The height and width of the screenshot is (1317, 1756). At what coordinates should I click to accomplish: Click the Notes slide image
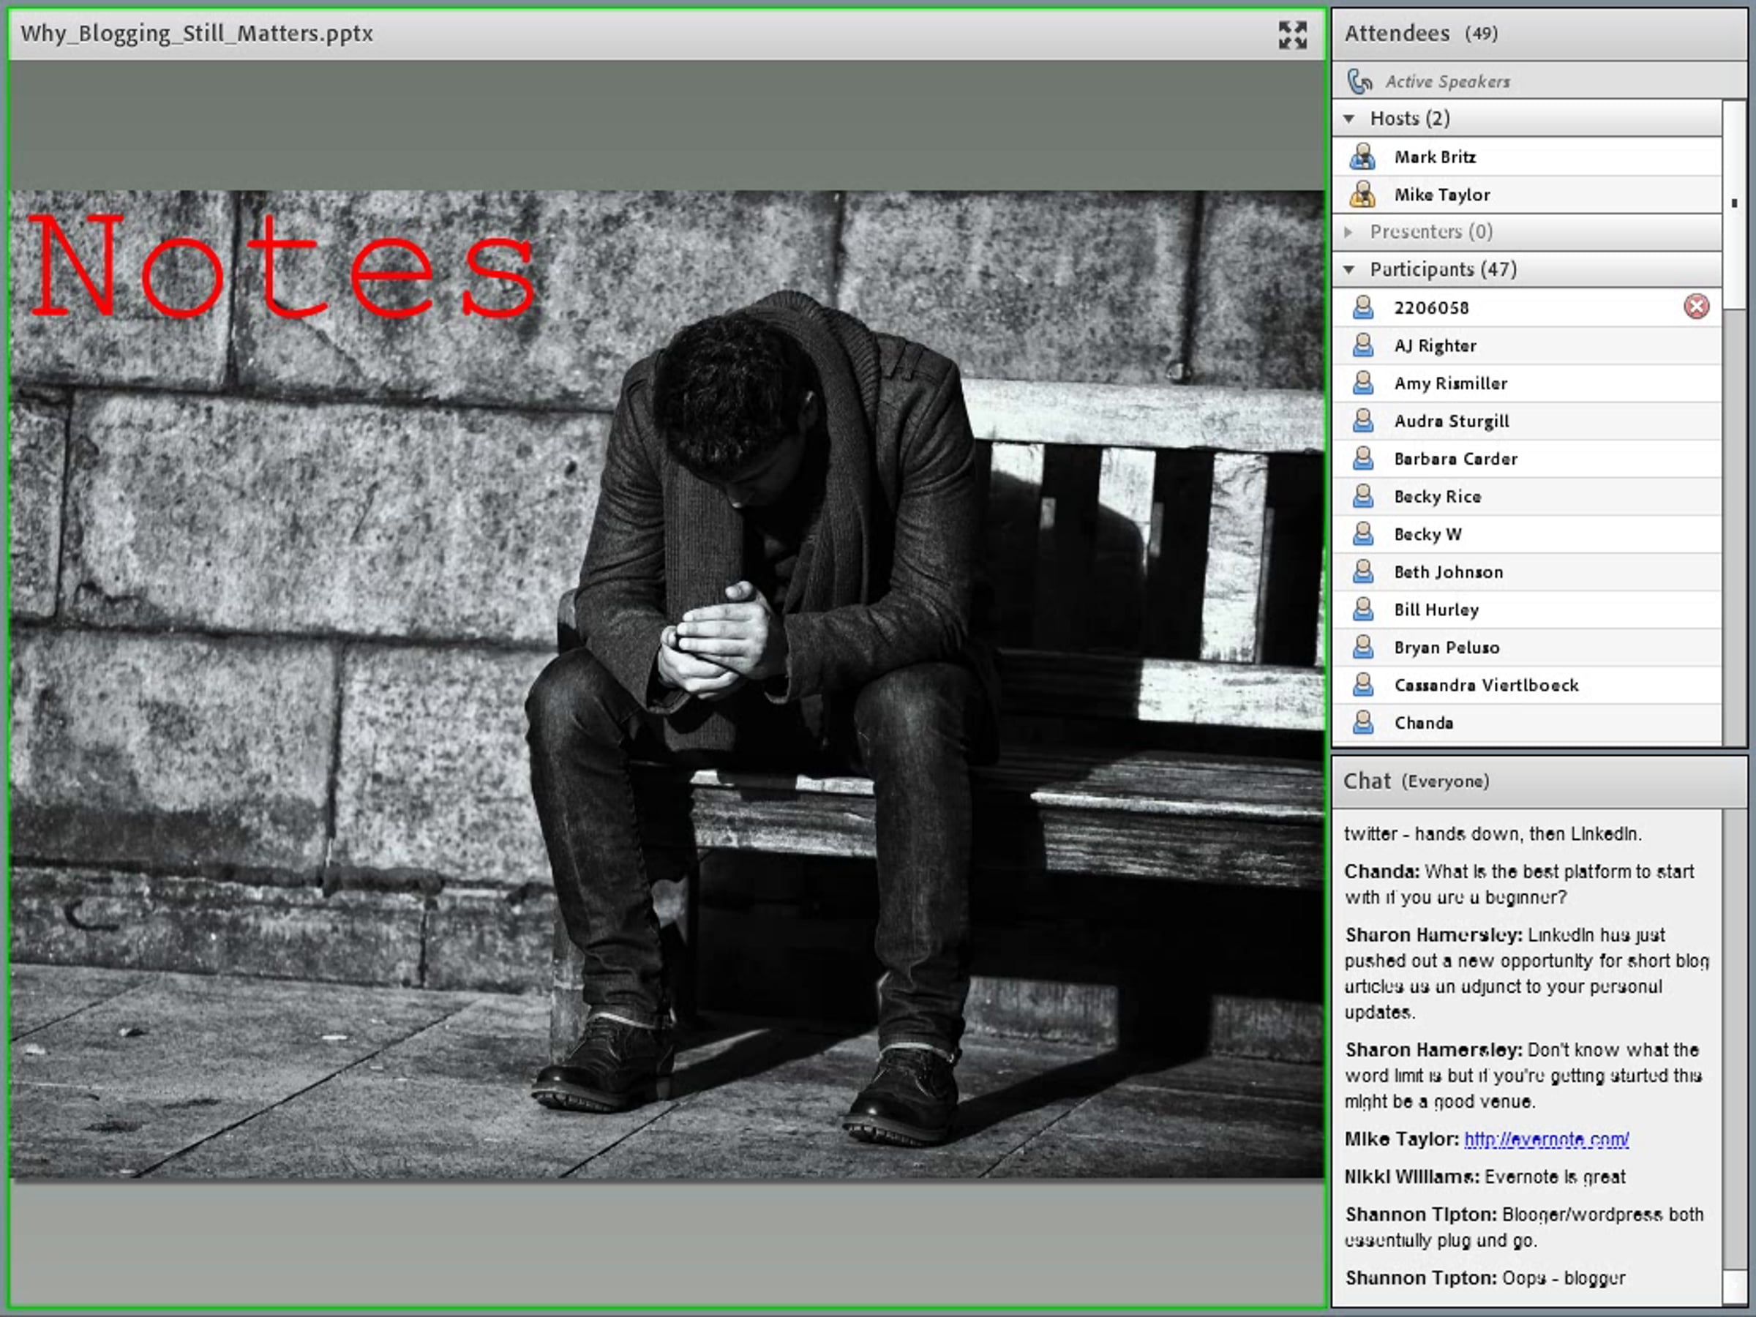[665, 683]
